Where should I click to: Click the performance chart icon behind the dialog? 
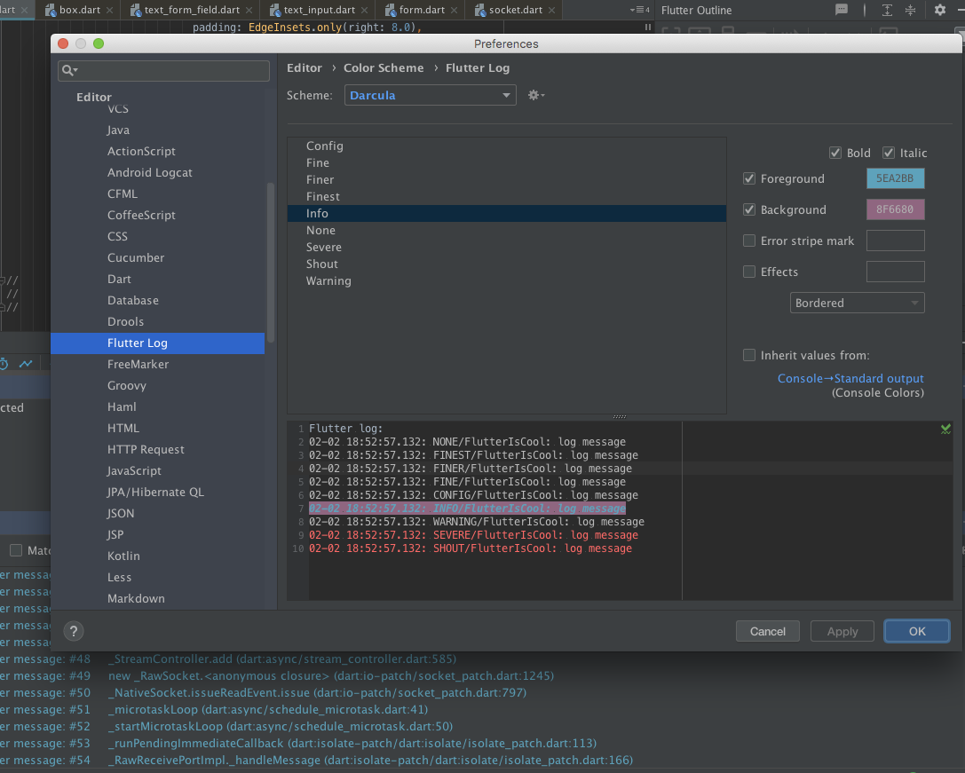[x=25, y=364]
